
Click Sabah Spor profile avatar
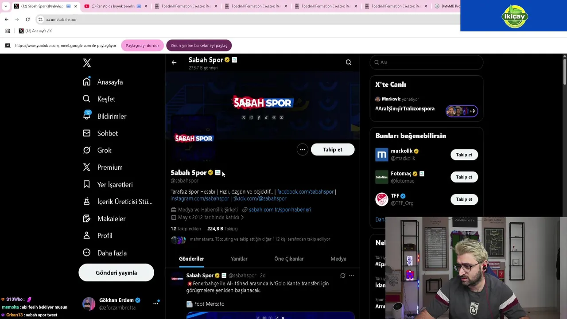[194, 138]
